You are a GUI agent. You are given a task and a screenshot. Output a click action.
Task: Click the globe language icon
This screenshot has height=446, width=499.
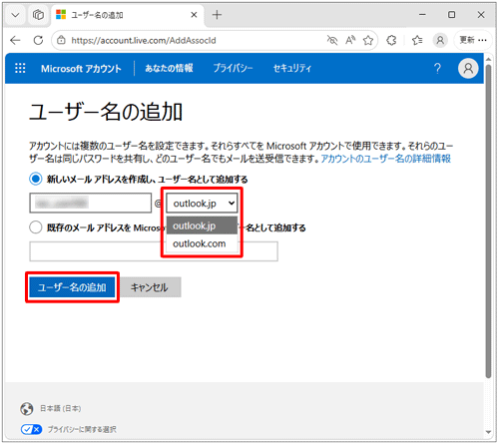point(27,409)
